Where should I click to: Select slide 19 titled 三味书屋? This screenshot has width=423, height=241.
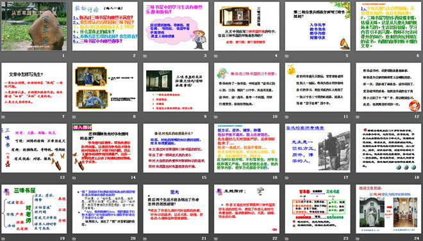[x=34, y=209]
